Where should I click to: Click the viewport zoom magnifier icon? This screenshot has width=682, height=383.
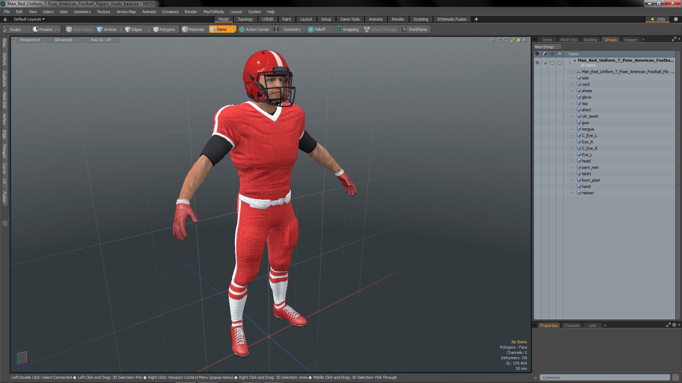tap(506, 40)
